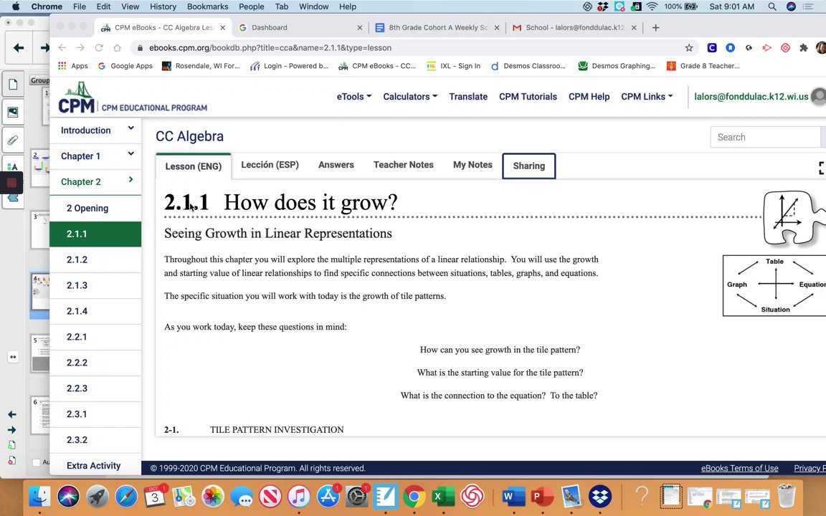Open the full-screen icon beside lesson tabs
826x516 pixels.
click(x=822, y=168)
